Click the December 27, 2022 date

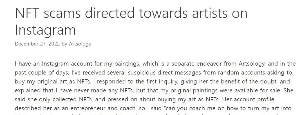tap(37, 44)
